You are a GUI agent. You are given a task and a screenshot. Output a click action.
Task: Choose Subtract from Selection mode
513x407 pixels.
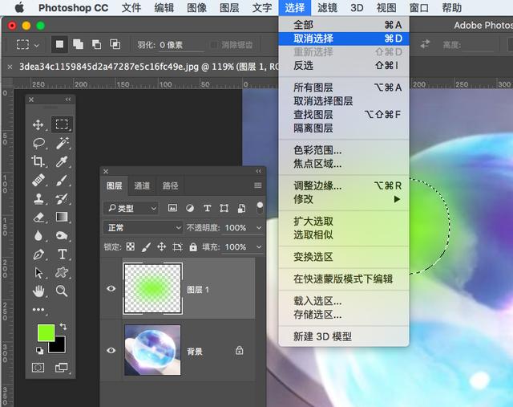pyautogui.click(x=96, y=44)
